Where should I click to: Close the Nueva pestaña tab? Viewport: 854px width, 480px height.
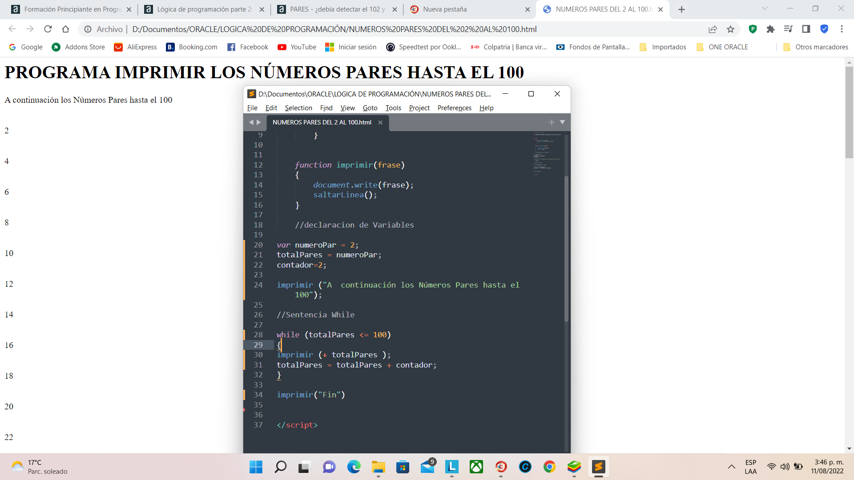point(528,9)
